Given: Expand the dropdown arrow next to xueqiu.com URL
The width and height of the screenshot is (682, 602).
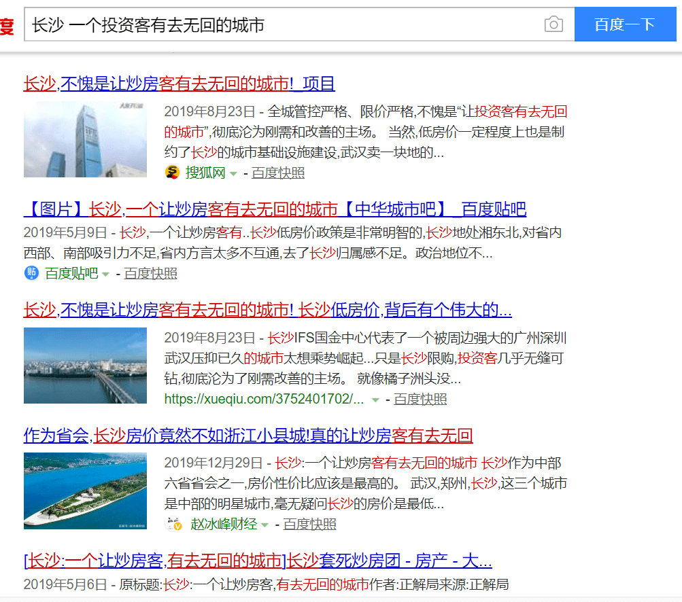Looking at the screenshot, I should click(375, 400).
